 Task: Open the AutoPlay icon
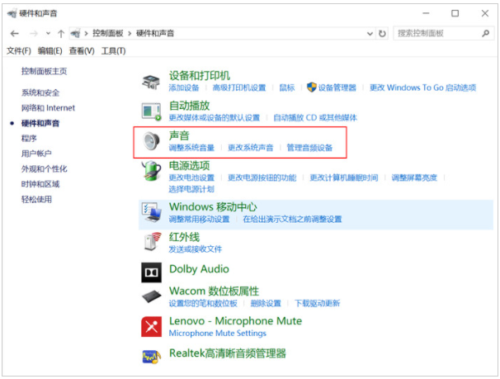(151, 111)
